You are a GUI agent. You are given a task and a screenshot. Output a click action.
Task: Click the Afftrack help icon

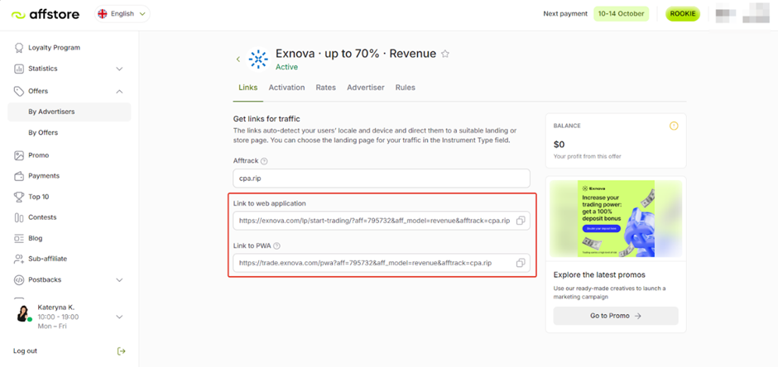pos(265,161)
